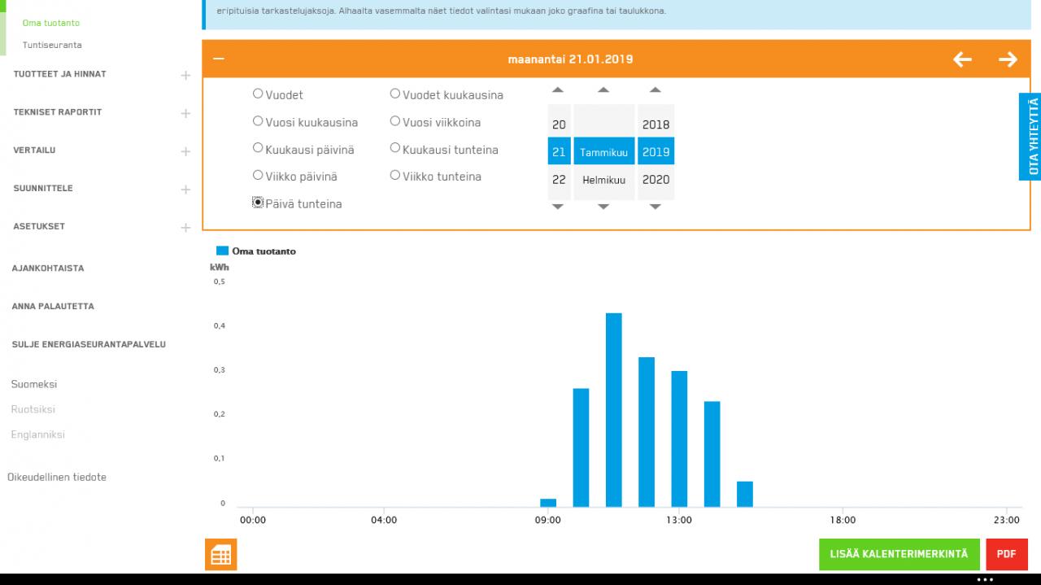Viewport: 1041px width, 585px height.
Task: Increase day with up arrow above 20
Action: click(x=558, y=89)
